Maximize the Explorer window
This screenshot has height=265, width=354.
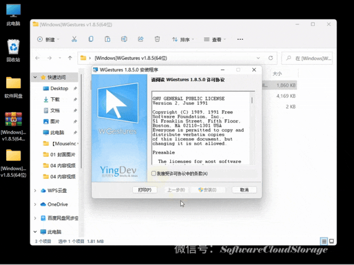pyautogui.click(x=313, y=24)
